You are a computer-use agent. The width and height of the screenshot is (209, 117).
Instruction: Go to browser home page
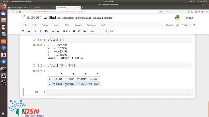pos(20,12)
